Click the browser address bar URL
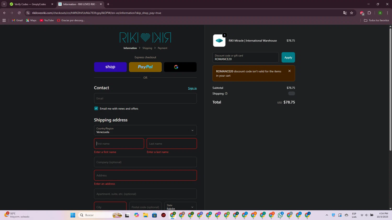 coord(96,13)
